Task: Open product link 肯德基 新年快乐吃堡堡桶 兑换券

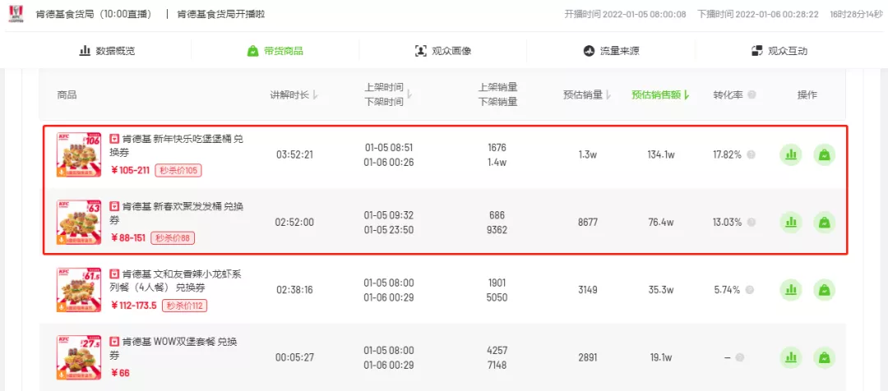Action: 176,146
